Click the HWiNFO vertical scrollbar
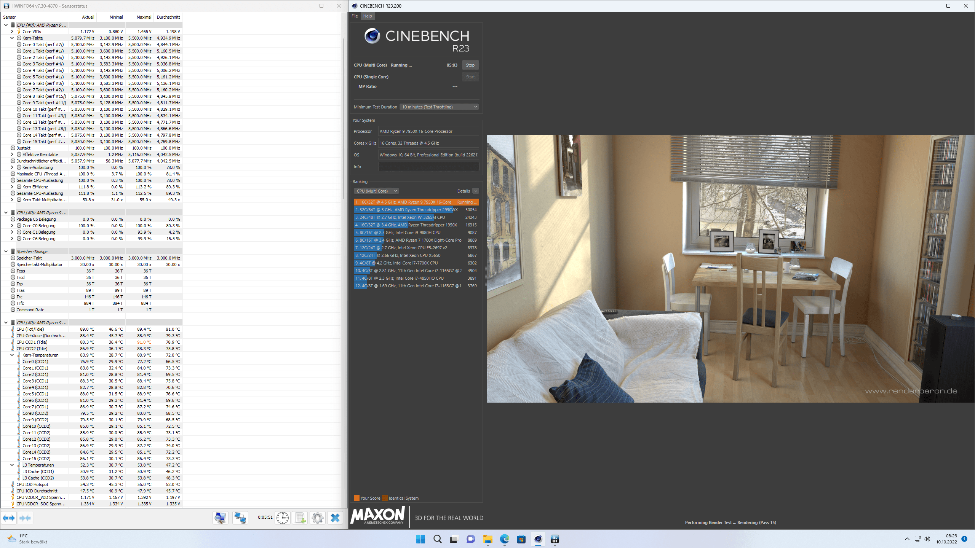Screen dimensions: 975x548 344,118
